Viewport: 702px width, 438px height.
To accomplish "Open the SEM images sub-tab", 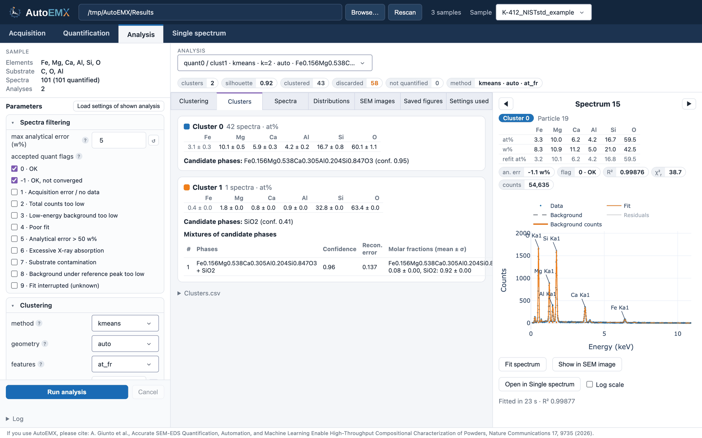I will pos(377,101).
